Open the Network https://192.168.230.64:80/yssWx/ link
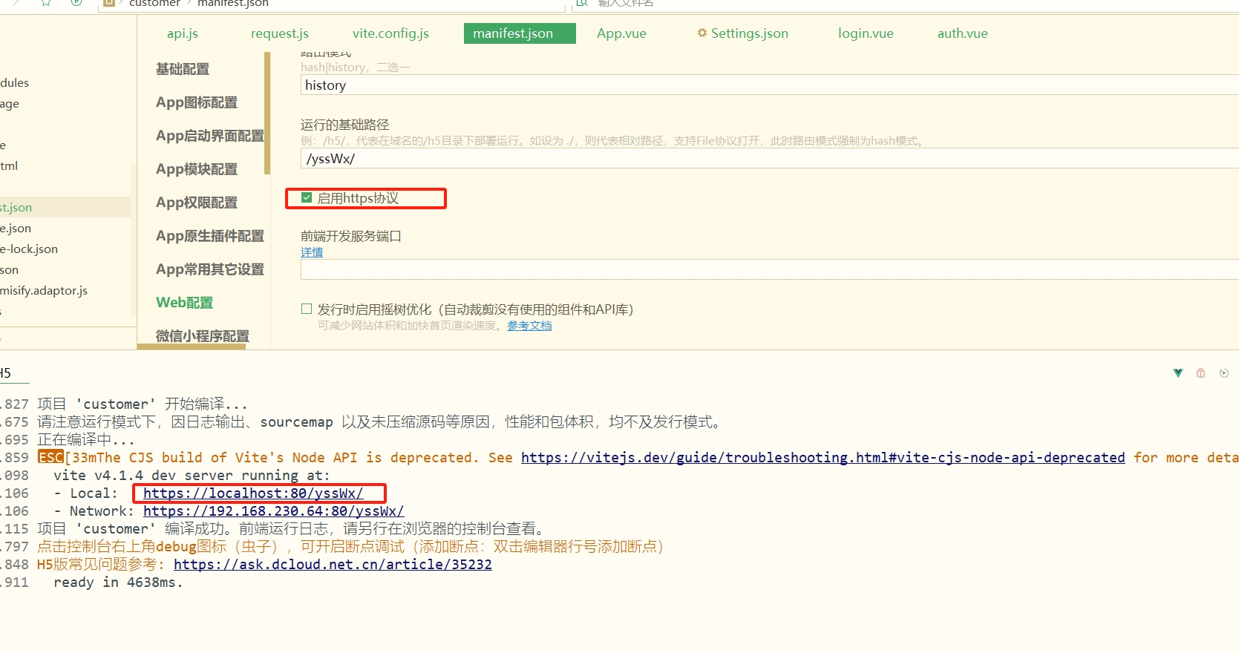 coord(273,511)
